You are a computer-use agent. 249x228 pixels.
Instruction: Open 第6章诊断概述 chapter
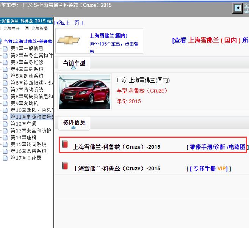point(31,83)
